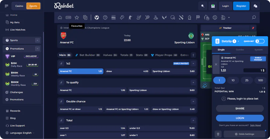Open the header search magnifier button
The height and width of the screenshot is (139, 270).
coord(203,6)
